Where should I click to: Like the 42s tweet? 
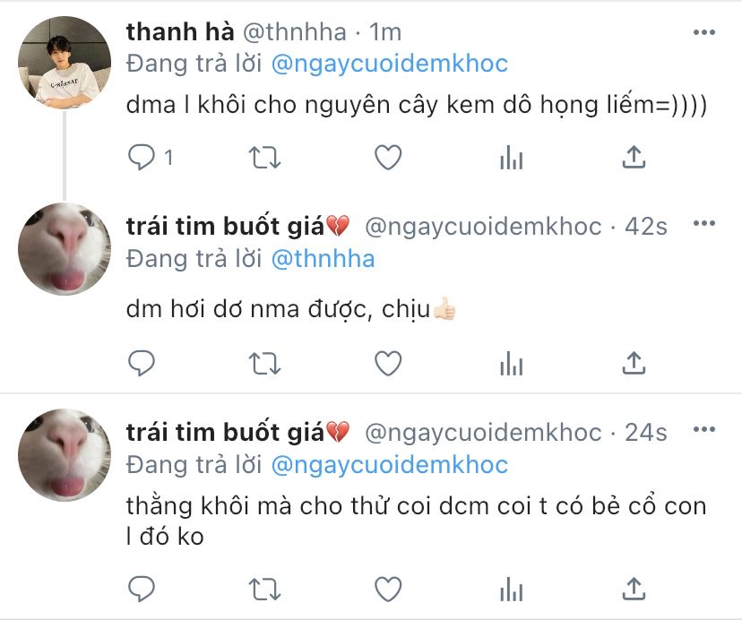pyautogui.click(x=387, y=363)
